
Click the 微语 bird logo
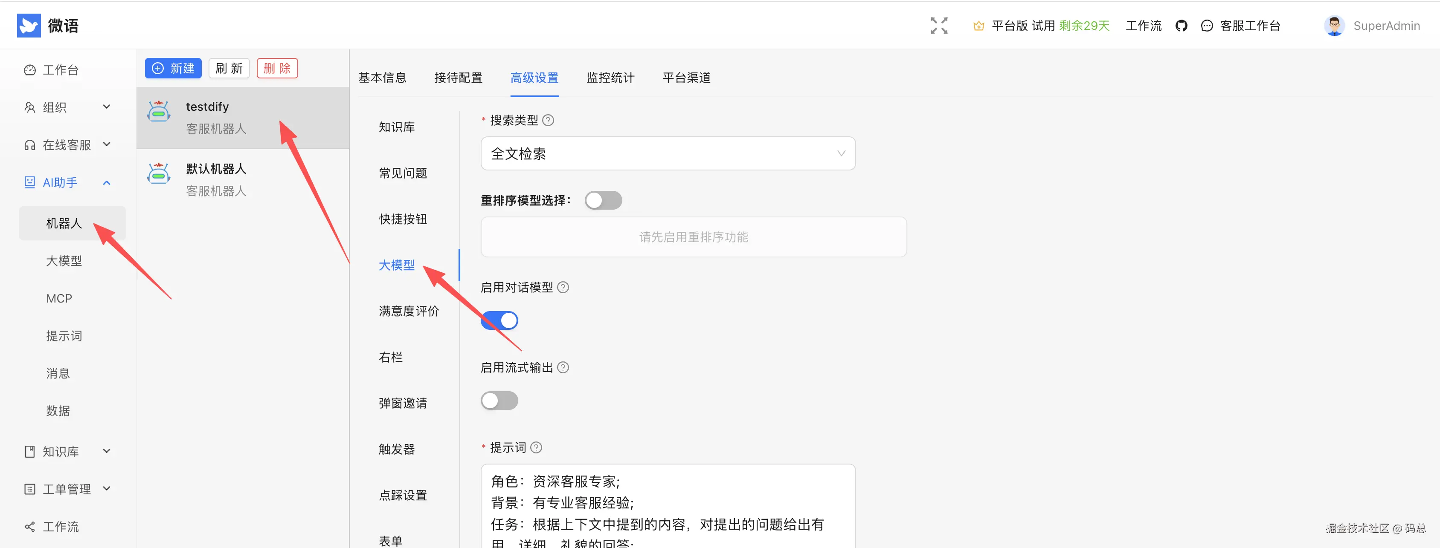pos(29,26)
